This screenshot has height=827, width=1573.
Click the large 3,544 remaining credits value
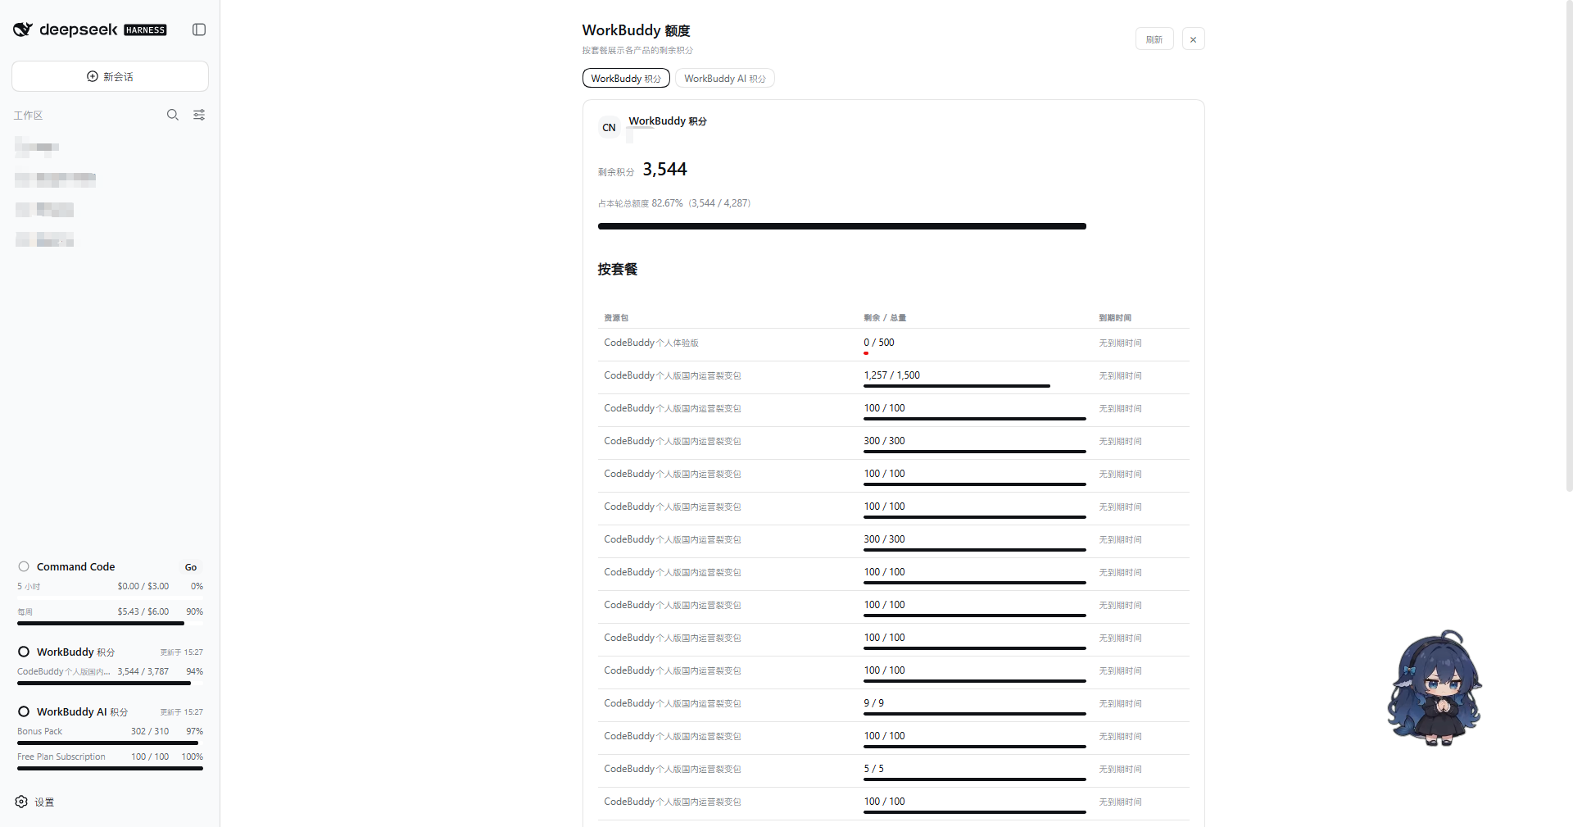pos(665,170)
